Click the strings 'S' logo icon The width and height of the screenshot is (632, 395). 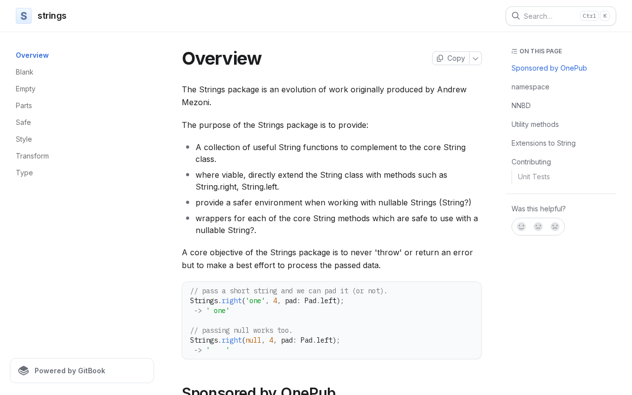tap(24, 16)
